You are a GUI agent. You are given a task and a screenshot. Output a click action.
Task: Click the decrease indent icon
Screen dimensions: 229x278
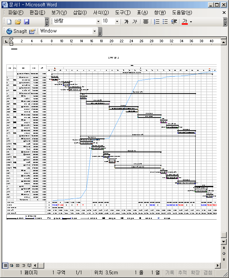coord(174,22)
